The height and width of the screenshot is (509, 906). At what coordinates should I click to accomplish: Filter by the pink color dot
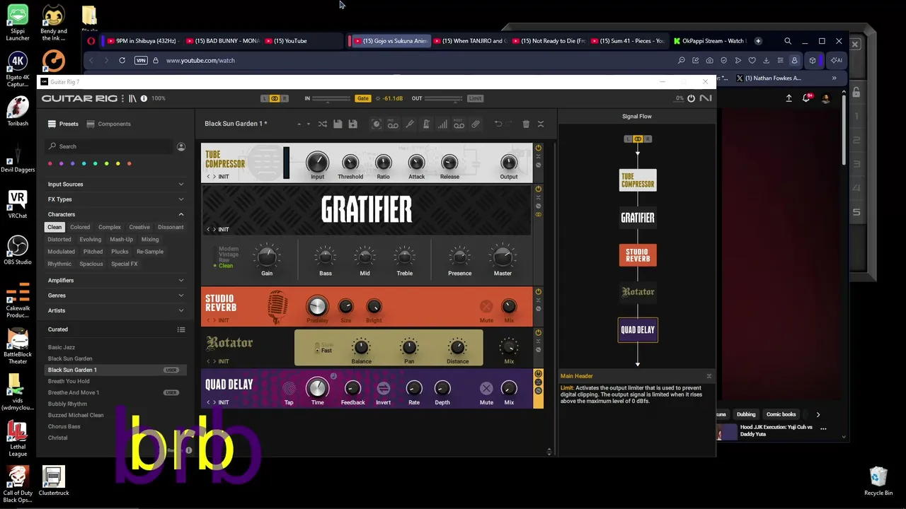point(50,164)
